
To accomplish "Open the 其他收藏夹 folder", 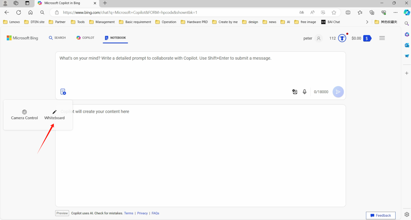I will pos(386,22).
